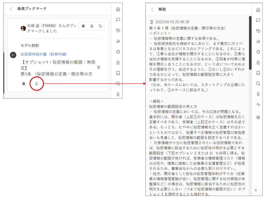Expand clause text with double chevron down
The height and width of the screenshot is (198, 270).
click(x=99, y=67)
